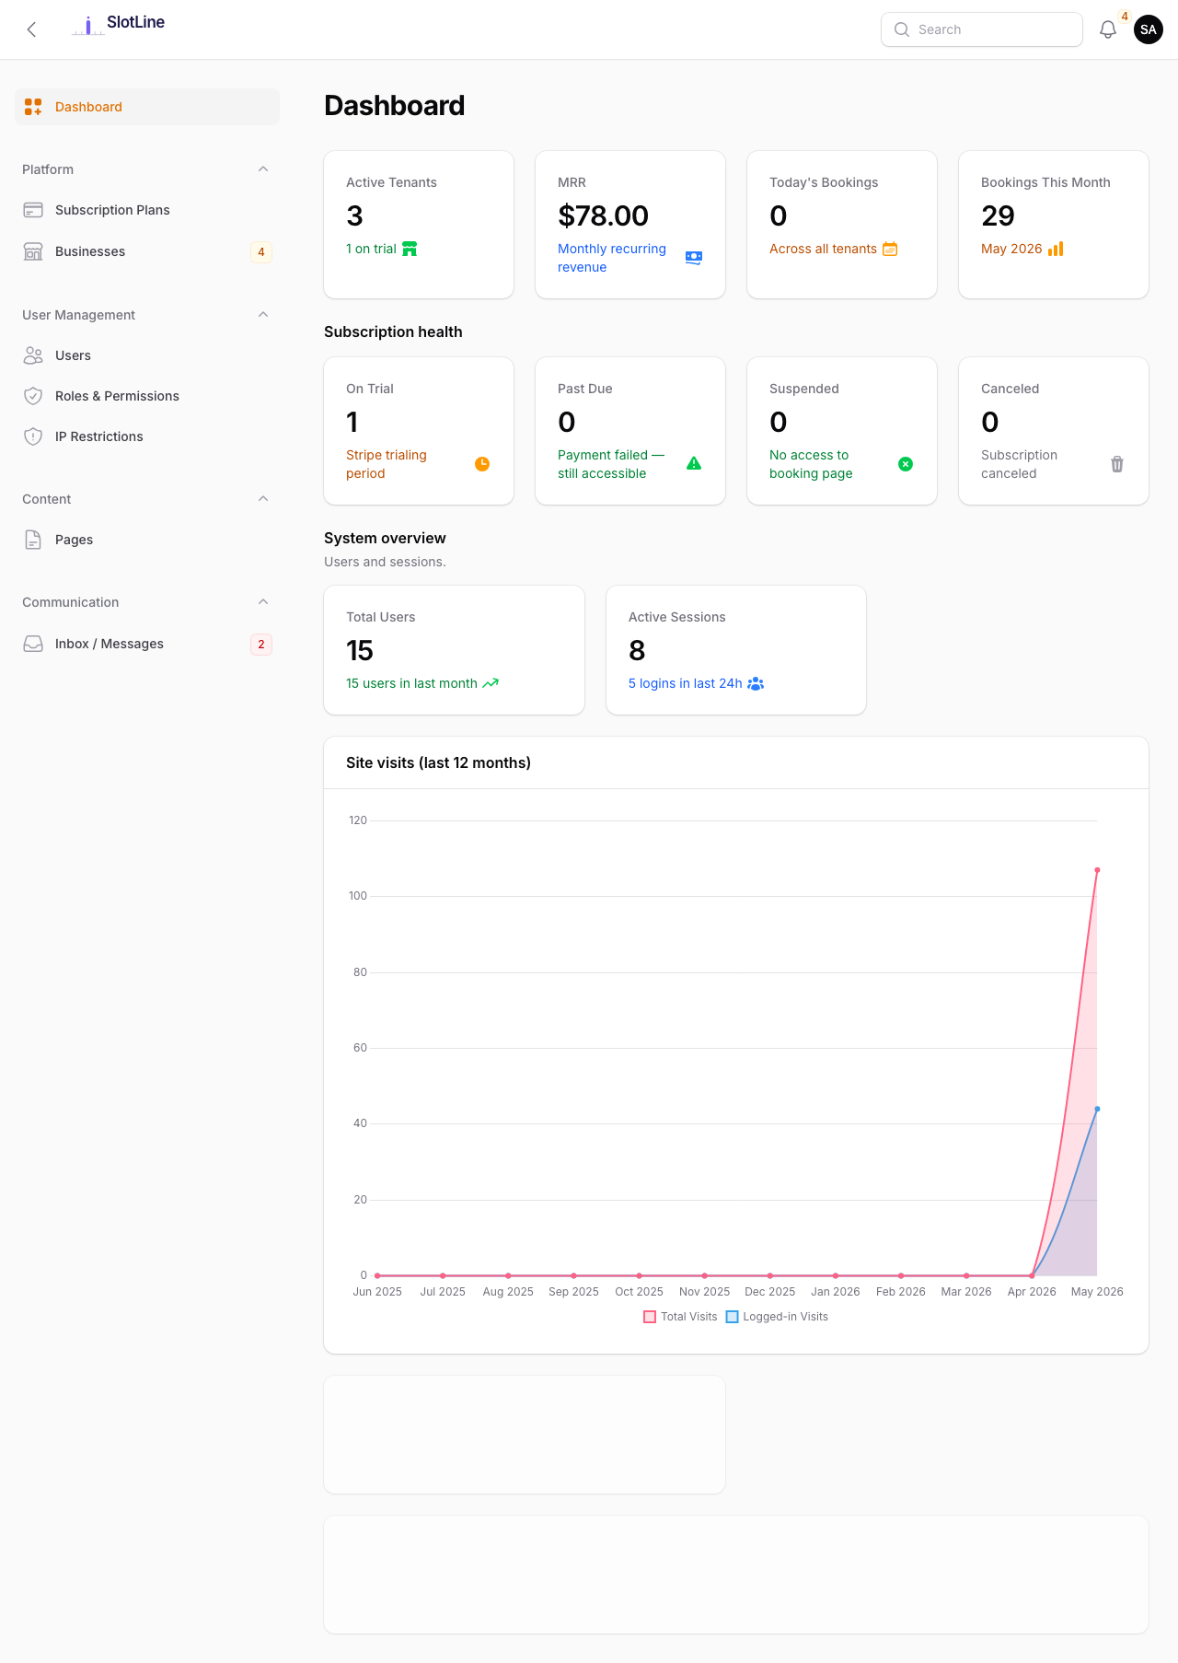Click 'No access to booking page' text
1178x1663 pixels.
point(811,464)
